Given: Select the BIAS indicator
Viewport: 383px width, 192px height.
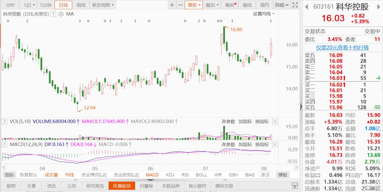Looking at the screenshot, I should click(250, 175).
